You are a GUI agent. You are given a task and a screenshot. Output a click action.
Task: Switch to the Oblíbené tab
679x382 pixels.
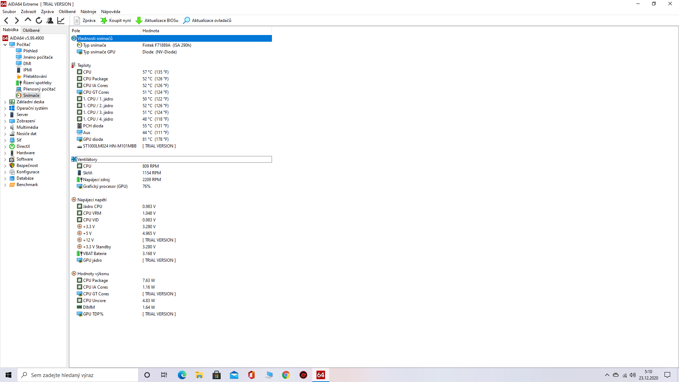coord(31,30)
